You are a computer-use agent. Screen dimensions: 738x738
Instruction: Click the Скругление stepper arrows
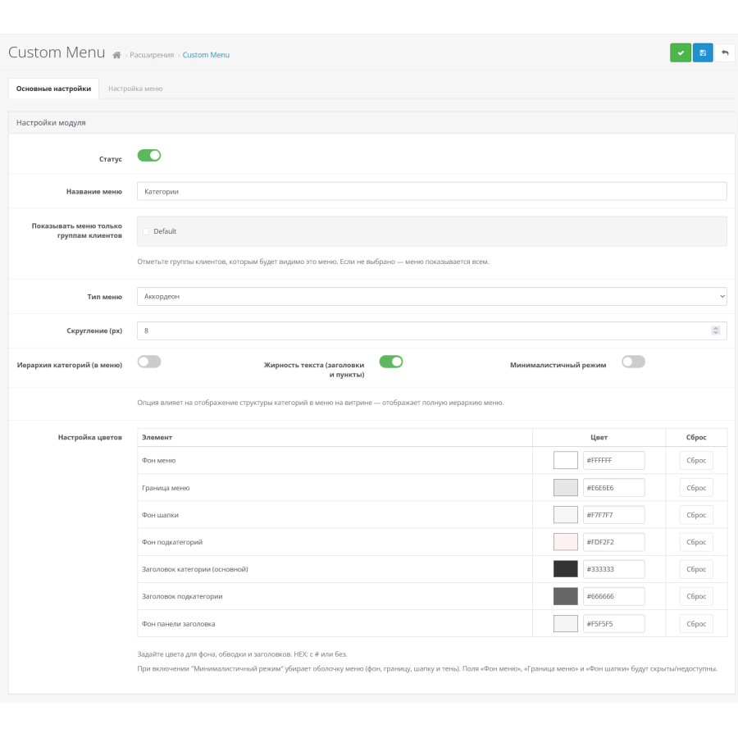click(x=715, y=331)
